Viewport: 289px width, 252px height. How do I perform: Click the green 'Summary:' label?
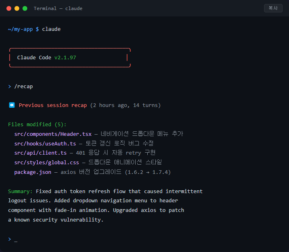click(20, 192)
